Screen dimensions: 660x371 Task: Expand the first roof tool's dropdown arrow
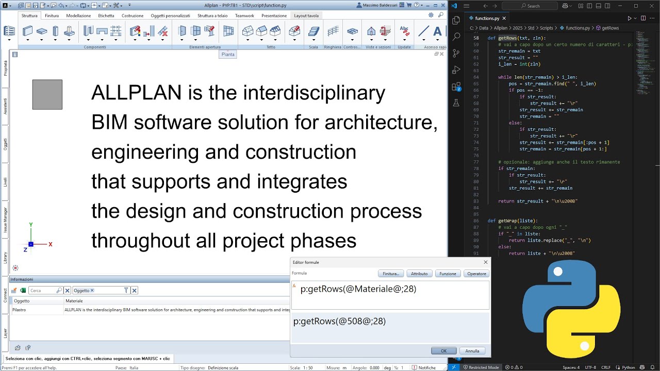(248, 40)
